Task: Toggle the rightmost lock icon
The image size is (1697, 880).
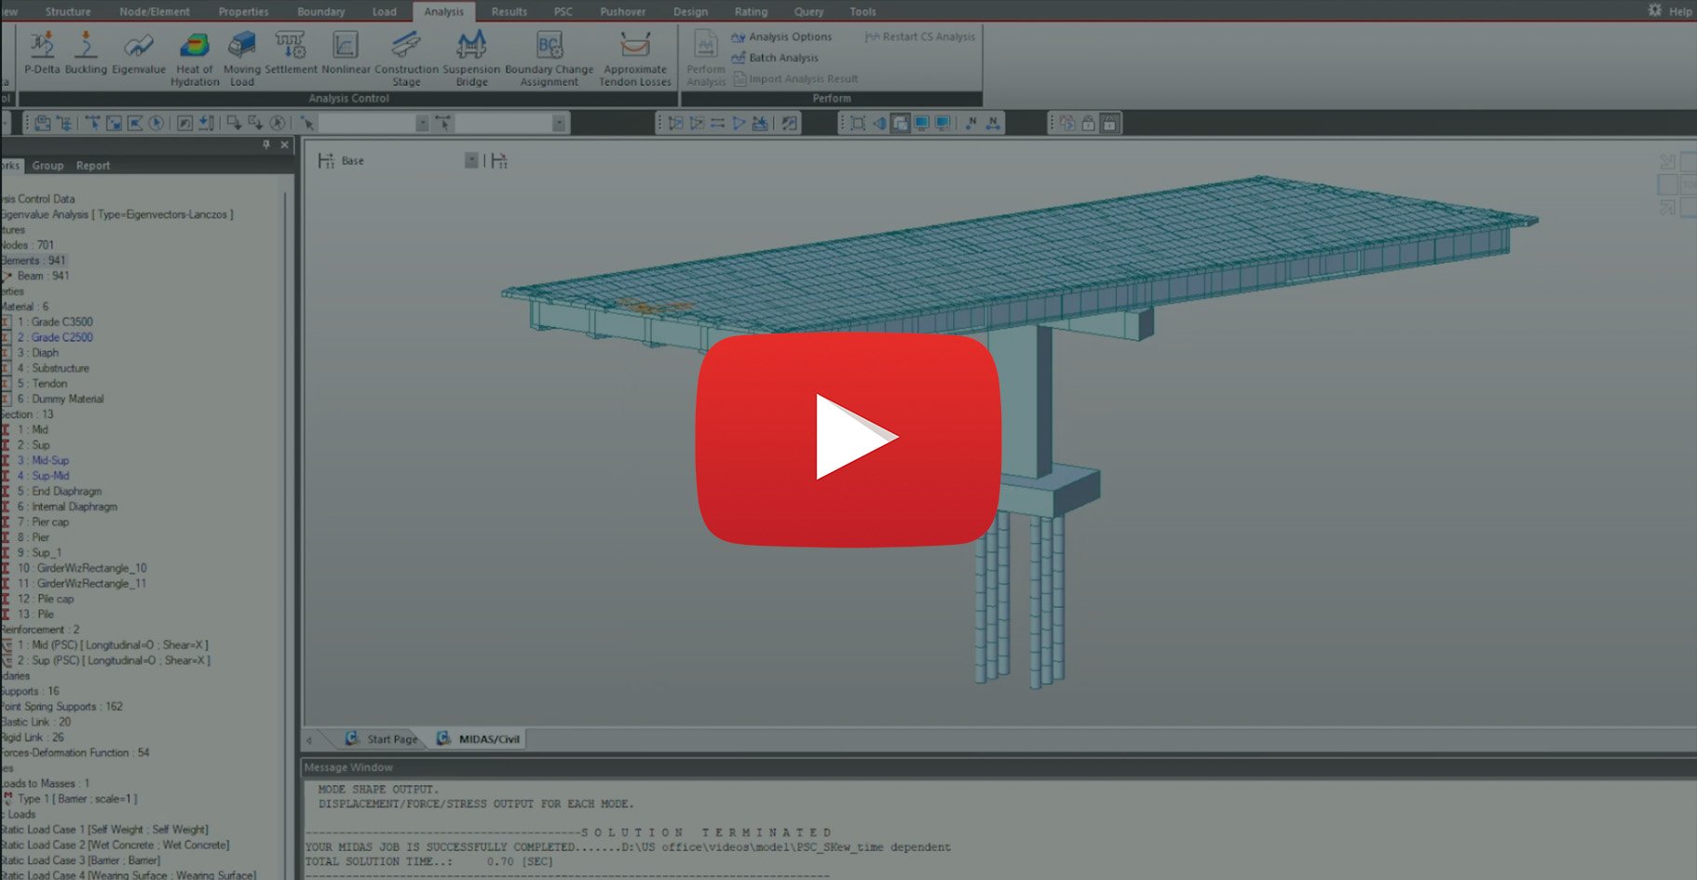Action: pyautogui.click(x=1108, y=123)
